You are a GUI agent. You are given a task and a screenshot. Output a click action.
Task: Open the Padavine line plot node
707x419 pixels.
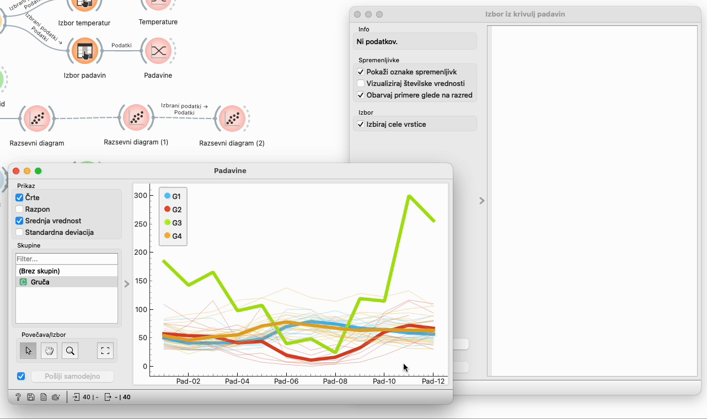tap(158, 51)
